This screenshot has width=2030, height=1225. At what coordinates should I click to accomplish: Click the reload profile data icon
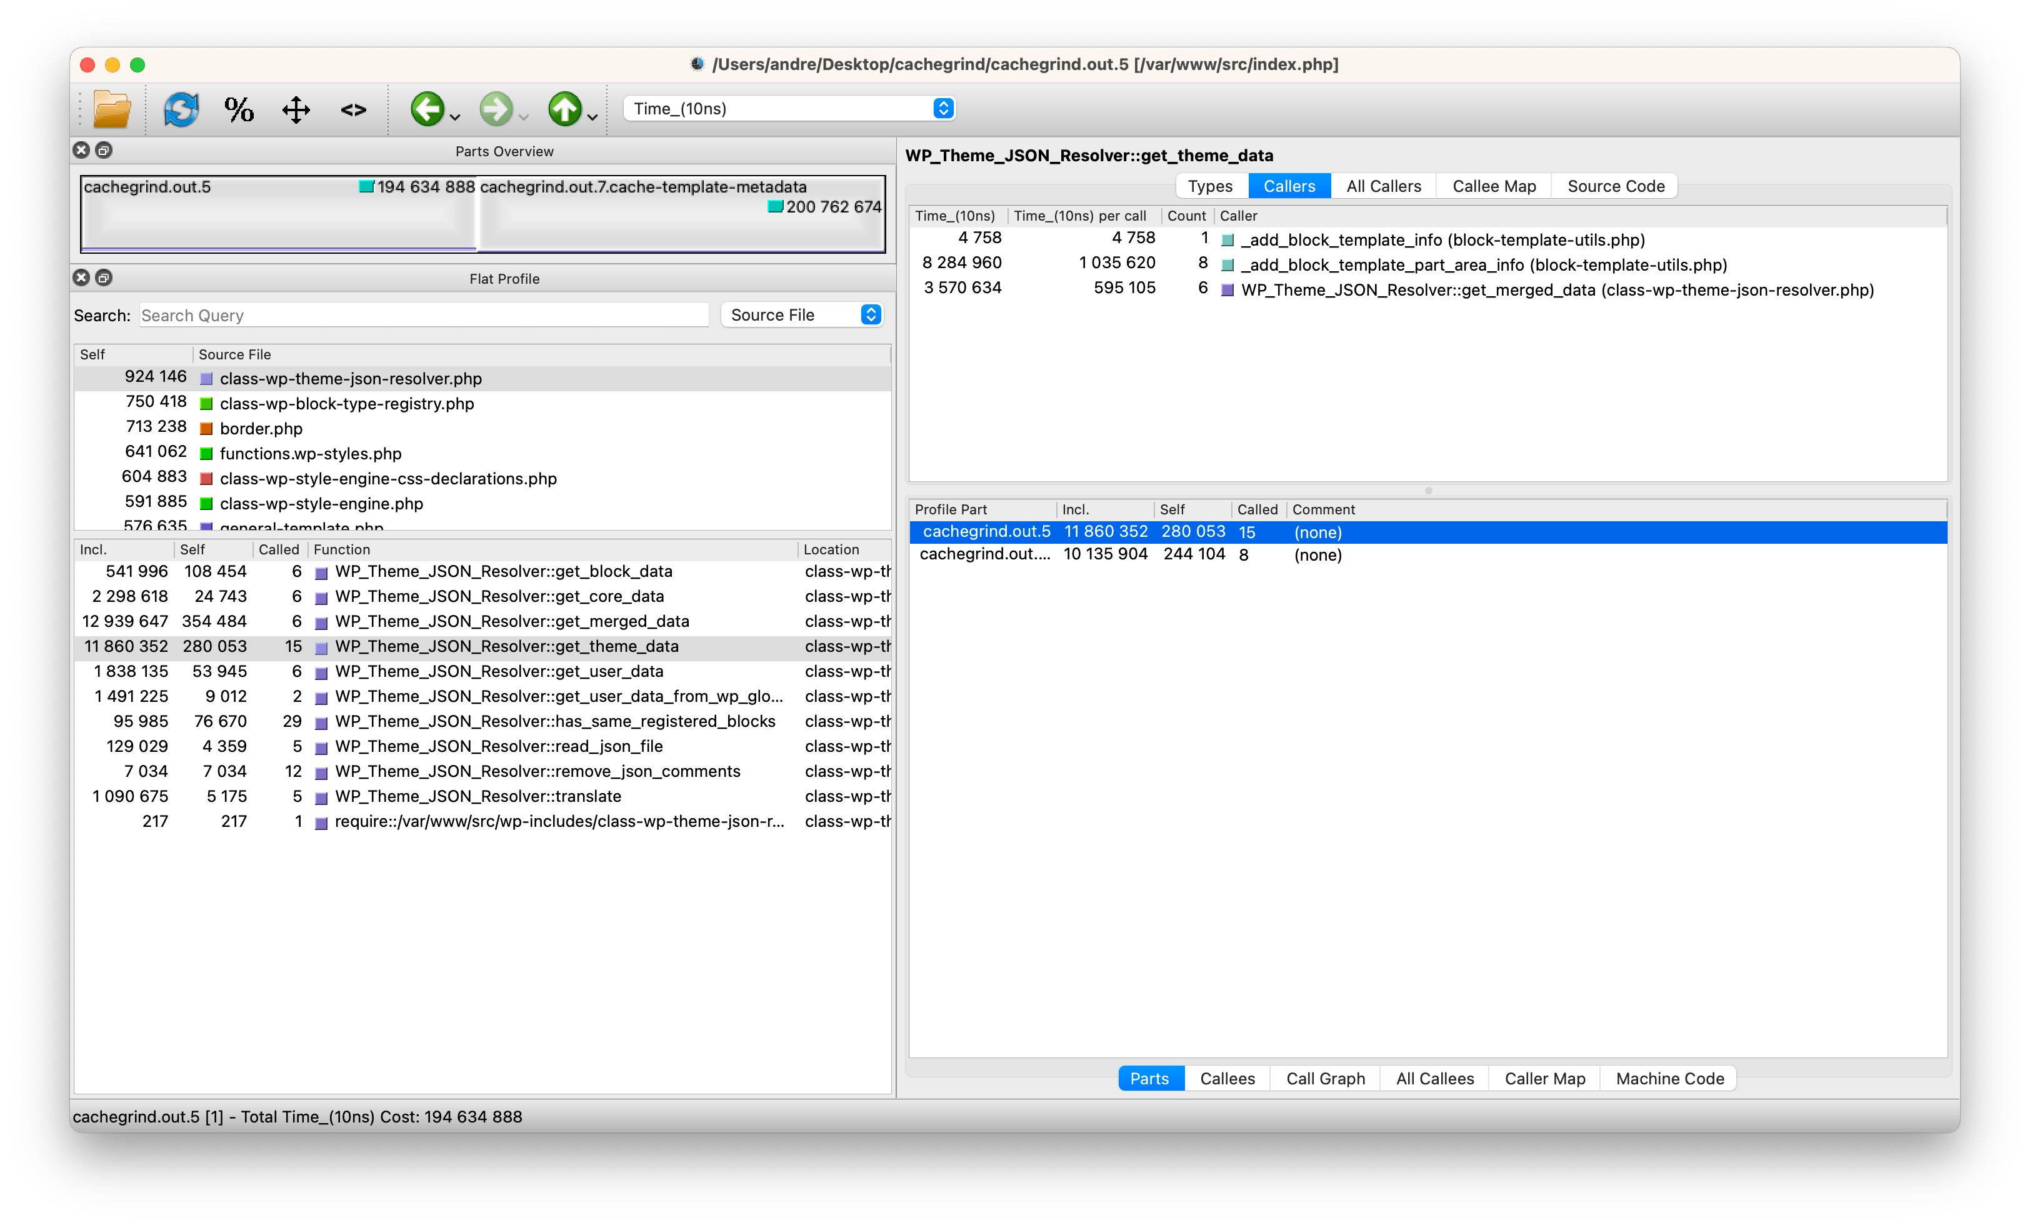(181, 109)
